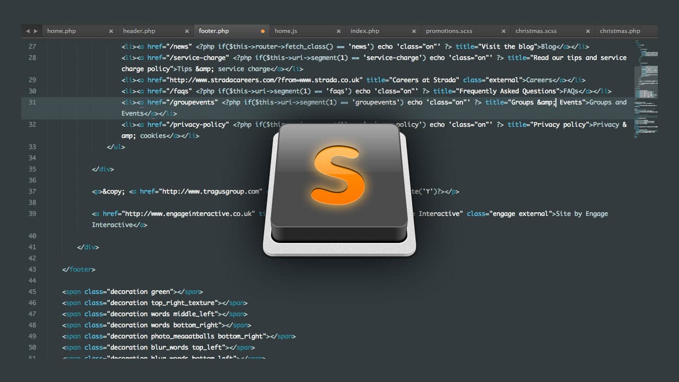Viewport: 679px width, 382px height.
Task: Close the christmas.scss tab
Action: (x=587, y=31)
